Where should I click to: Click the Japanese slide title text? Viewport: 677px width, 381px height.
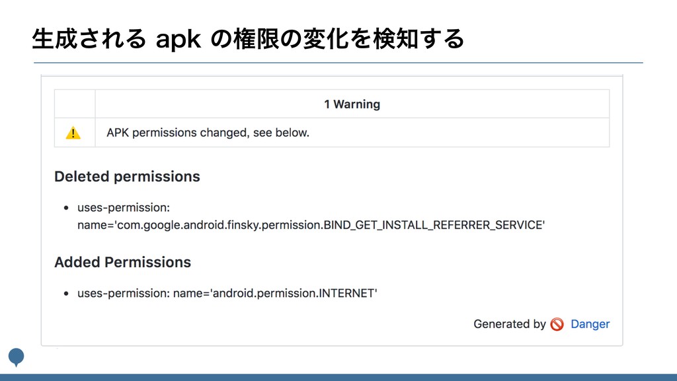tap(248, 38)
